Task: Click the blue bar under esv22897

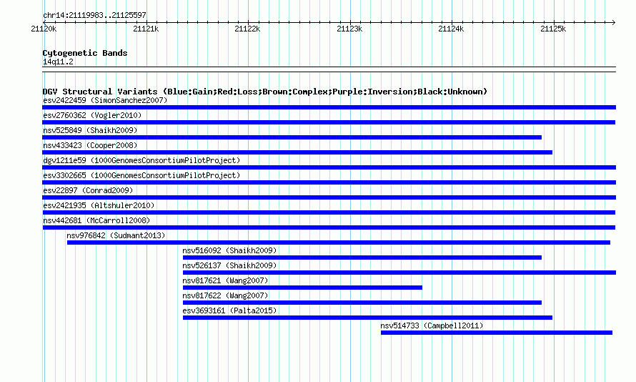Action: (x=329, y=197)
